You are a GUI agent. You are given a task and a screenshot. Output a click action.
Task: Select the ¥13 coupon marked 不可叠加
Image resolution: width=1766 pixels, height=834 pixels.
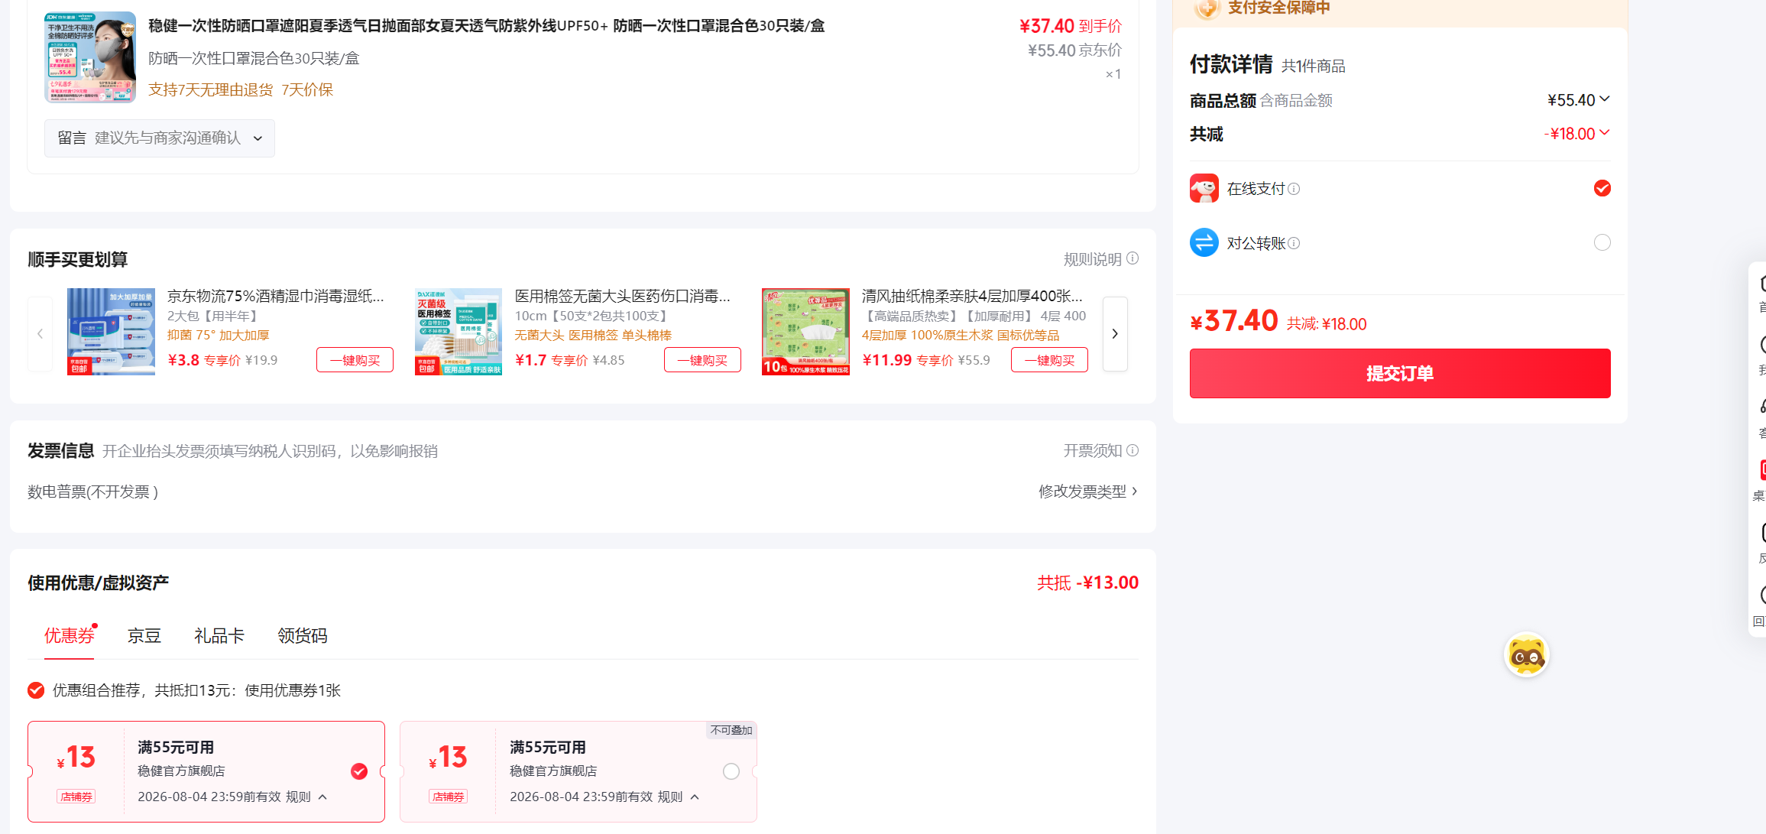[731, 771]
